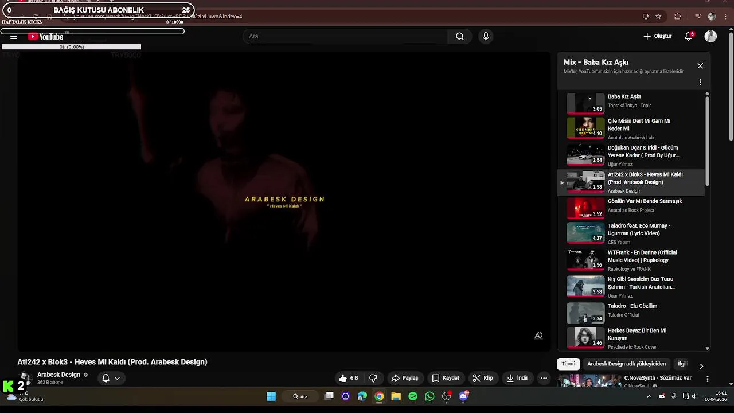
Task: Start voice search with microphone icon
Action: [486, 36]
